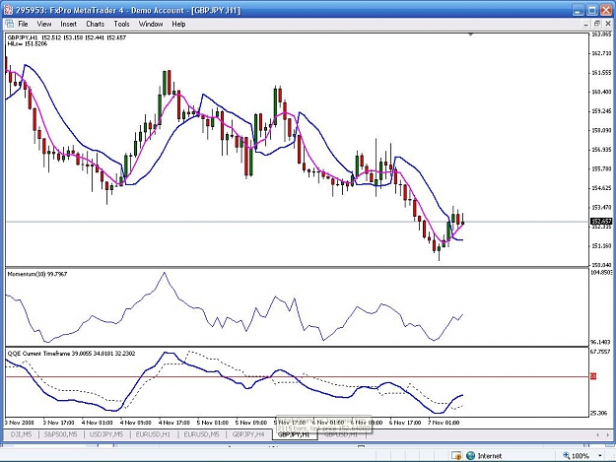Click the chart shift triangle marker at top
This screenshot has width=616, height=462.
tap(471, 34)
